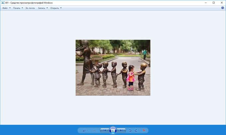Viewport: 226px width, 135px height.
Task: Rotate the photo clockwise
Action: coord(136,130)
